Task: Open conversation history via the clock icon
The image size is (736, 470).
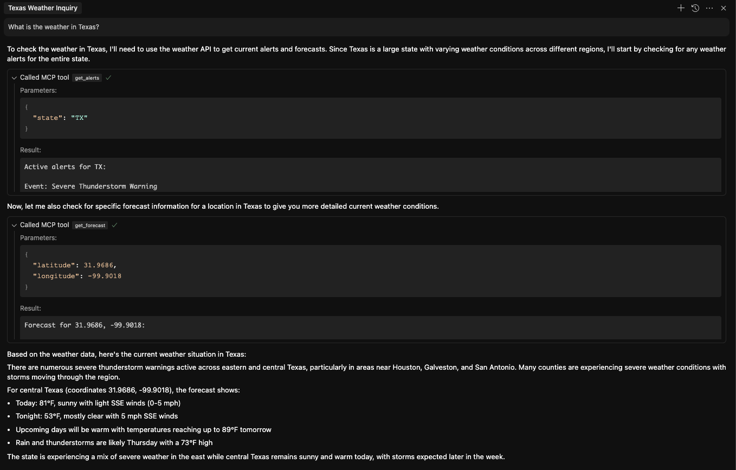Action: coord(695,8)
